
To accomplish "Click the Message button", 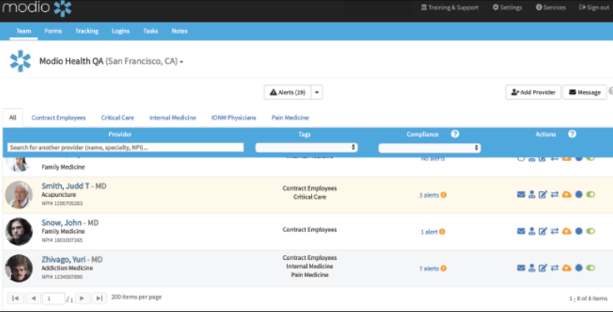I will click(x=585, y=92).
